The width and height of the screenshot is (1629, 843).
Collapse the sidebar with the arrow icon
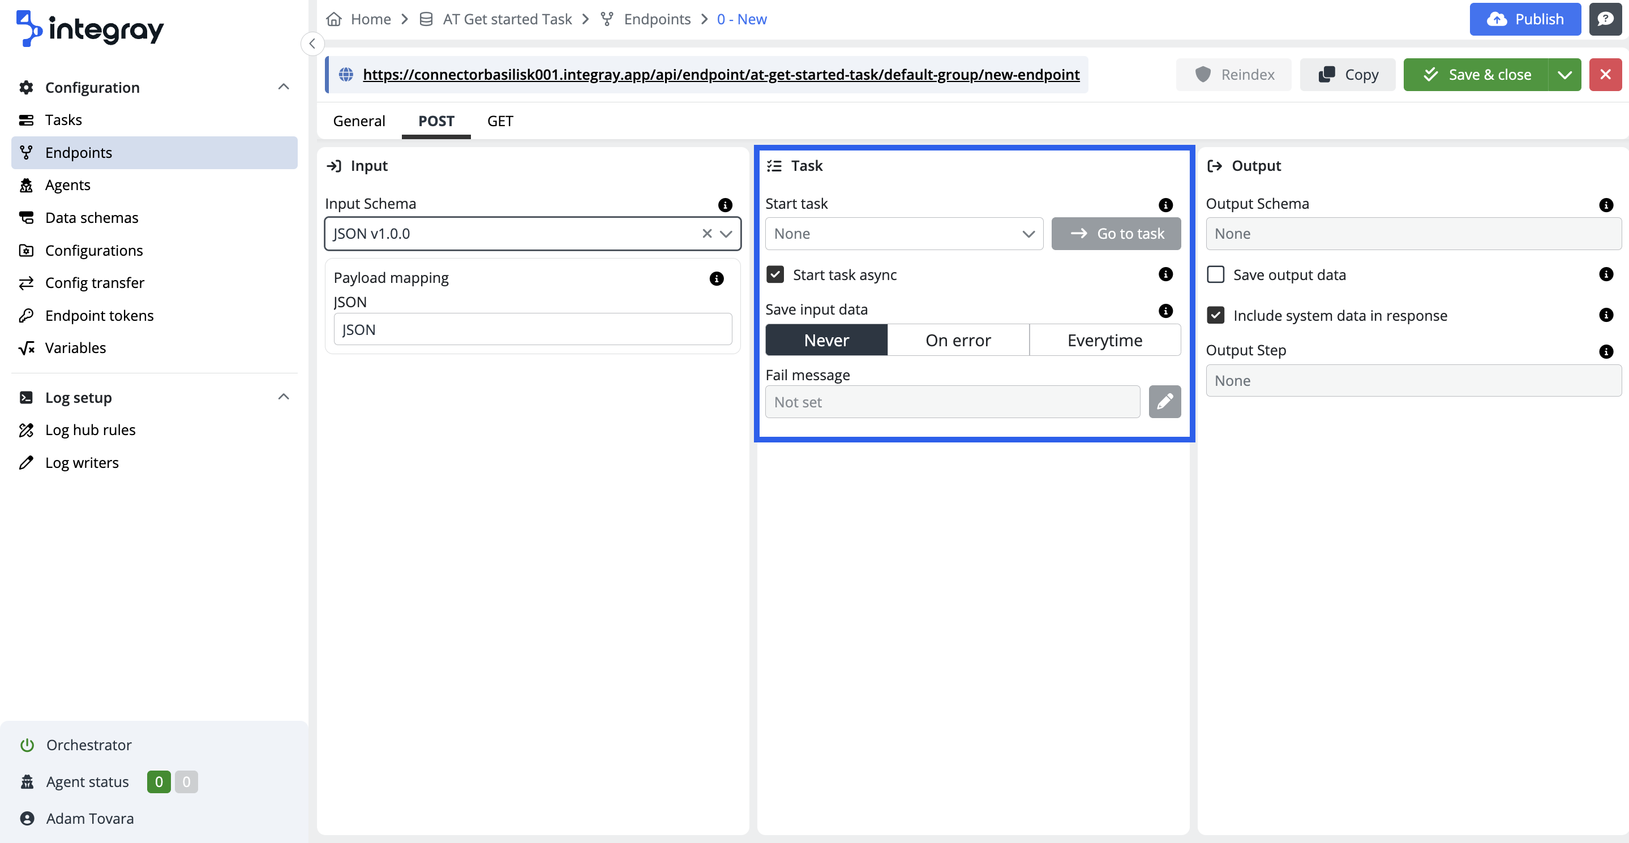[x=312, y=44]
